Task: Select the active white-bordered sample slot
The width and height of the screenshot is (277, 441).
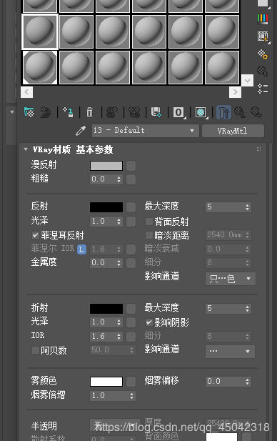Action: [x=40, y=31]
